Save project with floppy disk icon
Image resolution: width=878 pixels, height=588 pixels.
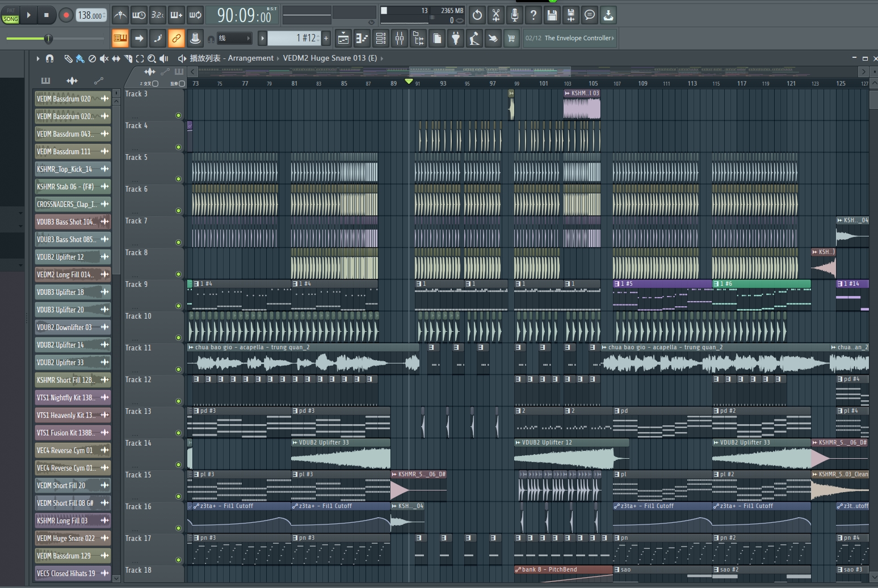(552, 15)
